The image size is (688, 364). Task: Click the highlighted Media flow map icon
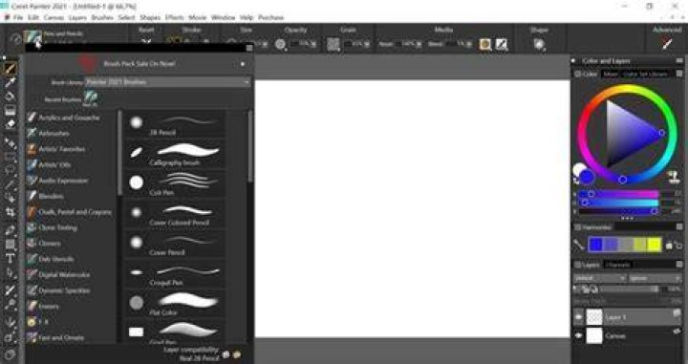pos(484,44)
